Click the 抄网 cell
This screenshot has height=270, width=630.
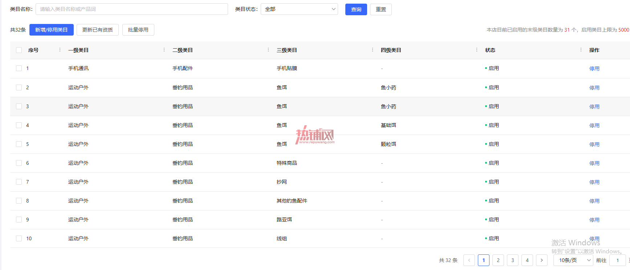pyautogui.click(x=282, y=182)
